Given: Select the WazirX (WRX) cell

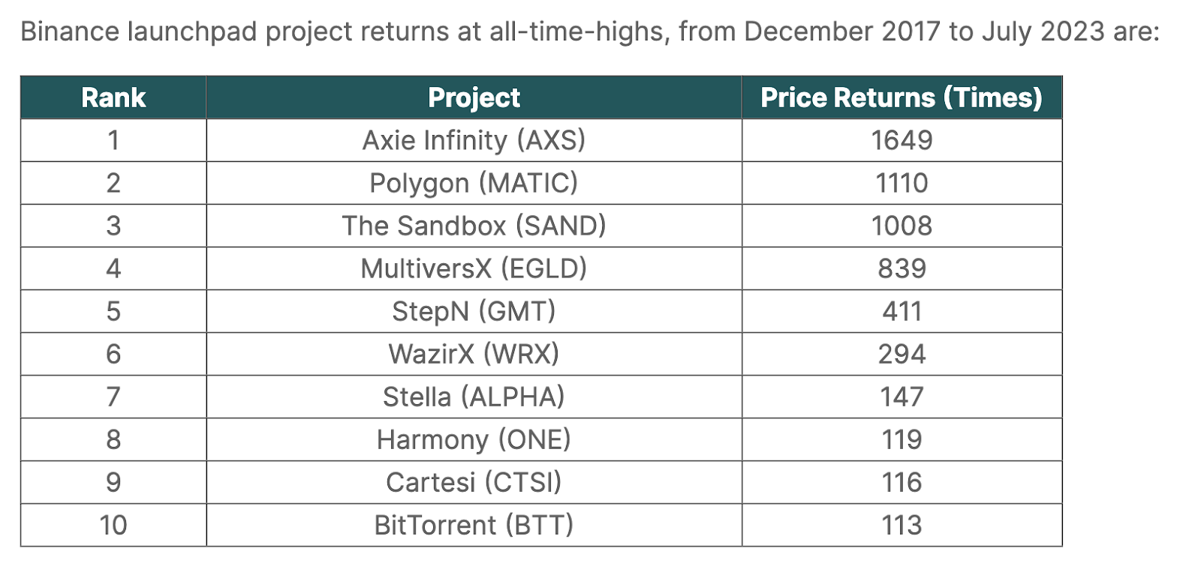Looking at the screenshot, I should (474, 354).
